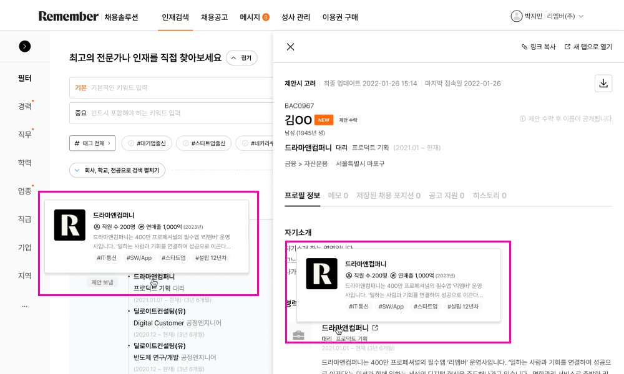Open the 채용공고 menu
This screenshot has height=374, width=624.
click(214, 17)
